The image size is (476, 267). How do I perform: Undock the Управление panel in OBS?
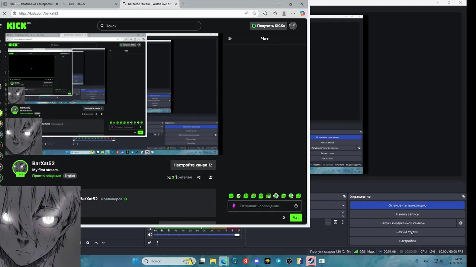(463, 197)
